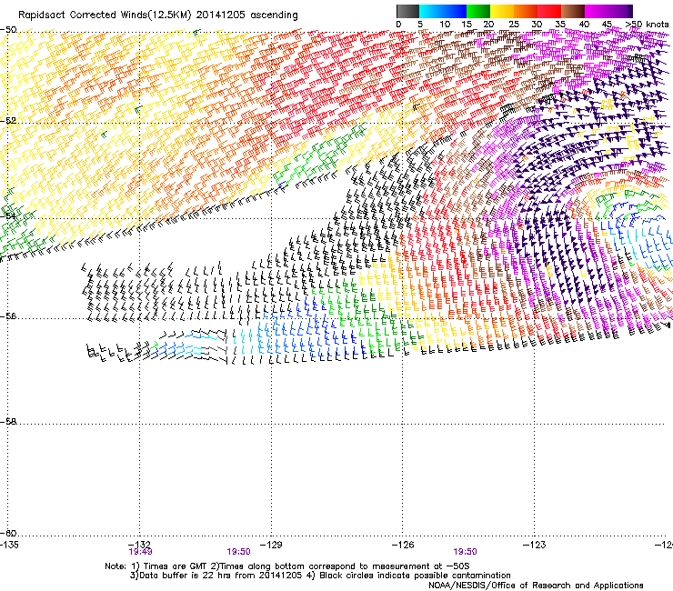Click the gray 0-5 knots color swatch
This screenshot has height=591, width=673.
[x=407, y=11]
